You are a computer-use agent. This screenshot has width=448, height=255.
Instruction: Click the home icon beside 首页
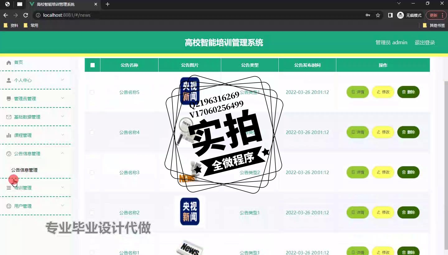[x=9, y=63]
